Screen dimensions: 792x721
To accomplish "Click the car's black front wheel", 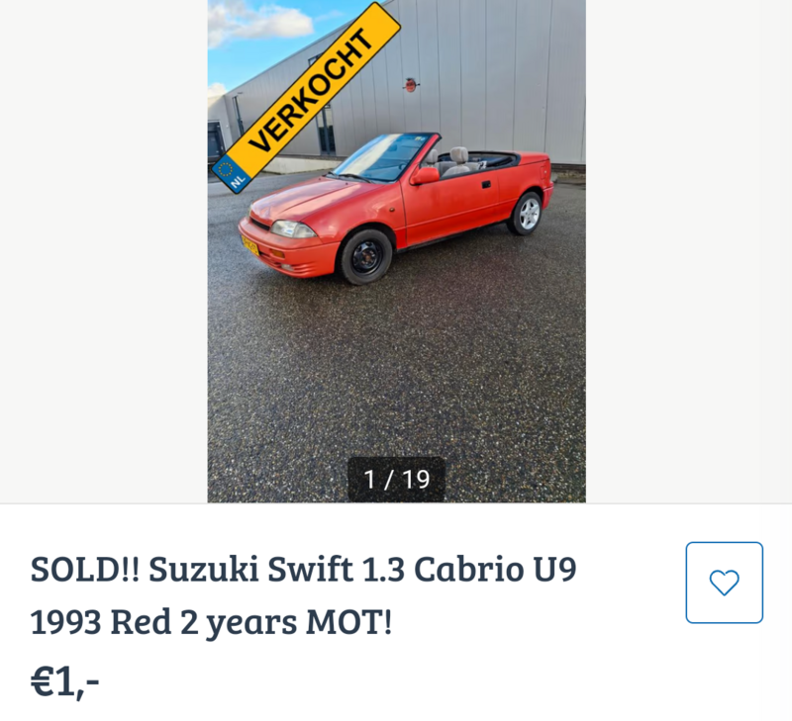I will pyautogui.click(x=366, y=257).
